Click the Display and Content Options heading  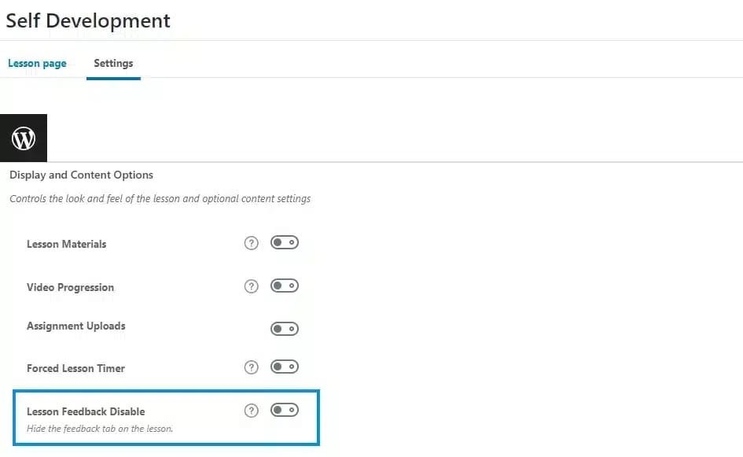click(81, 175)
